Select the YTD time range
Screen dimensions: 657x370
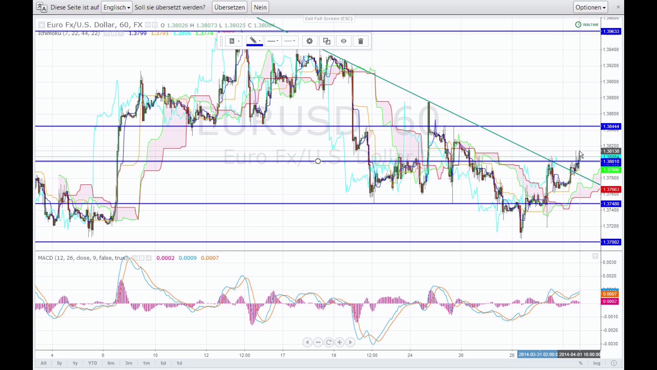(x=92, y=363)
